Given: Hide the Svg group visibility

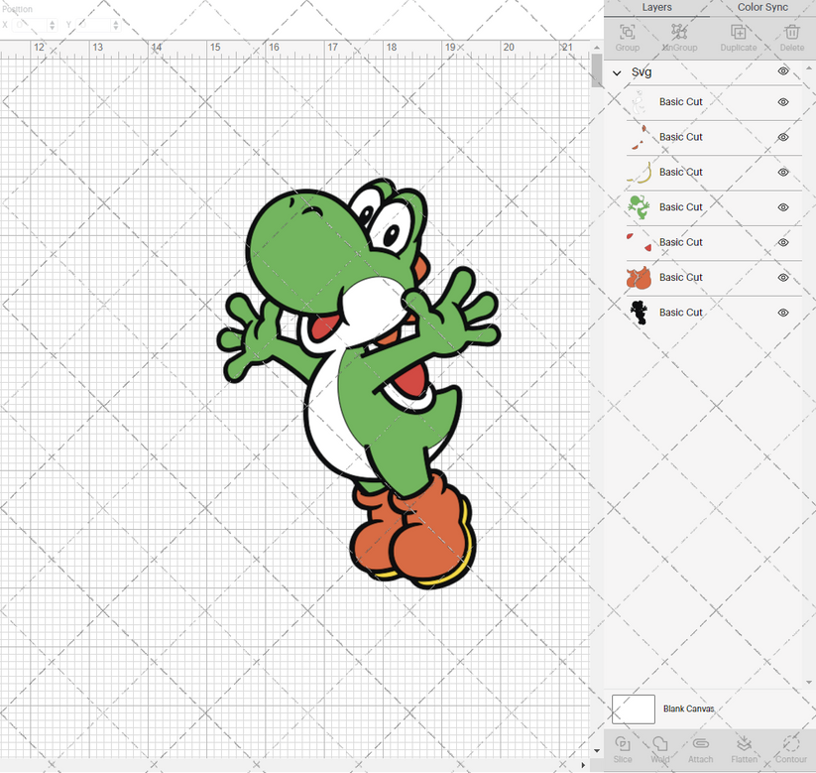Looking at the screenshot, I should pyautogui.click(x=782, y=72).
